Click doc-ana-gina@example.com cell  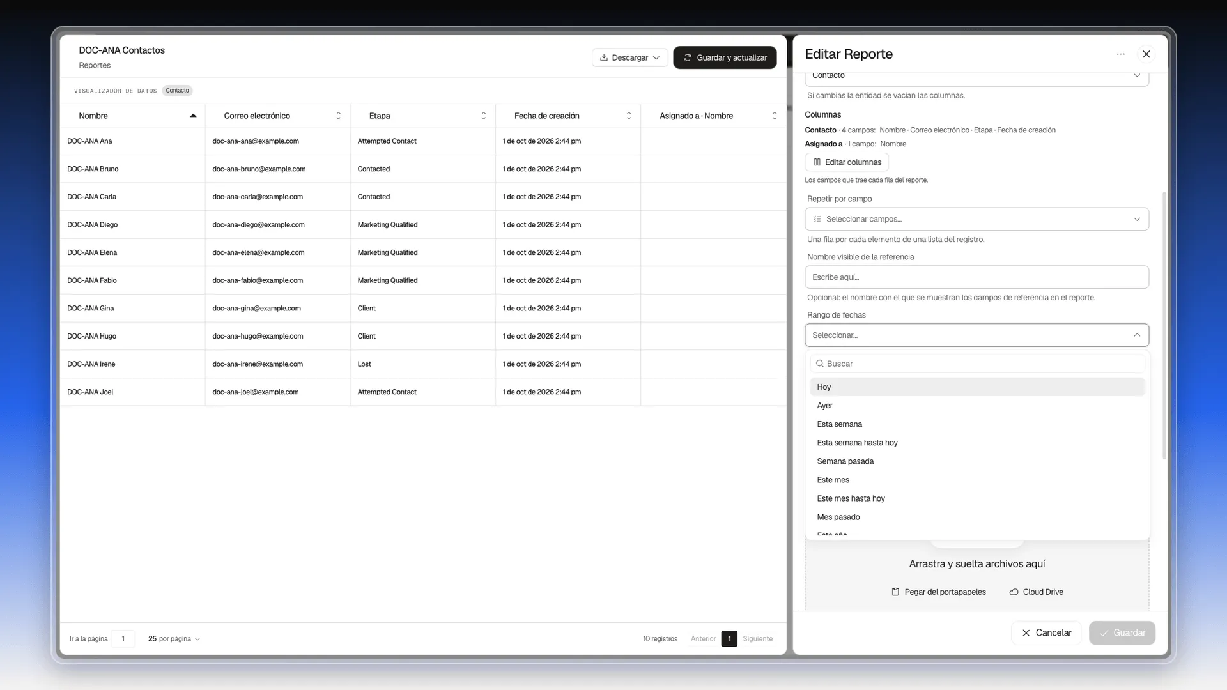point(277,309)
